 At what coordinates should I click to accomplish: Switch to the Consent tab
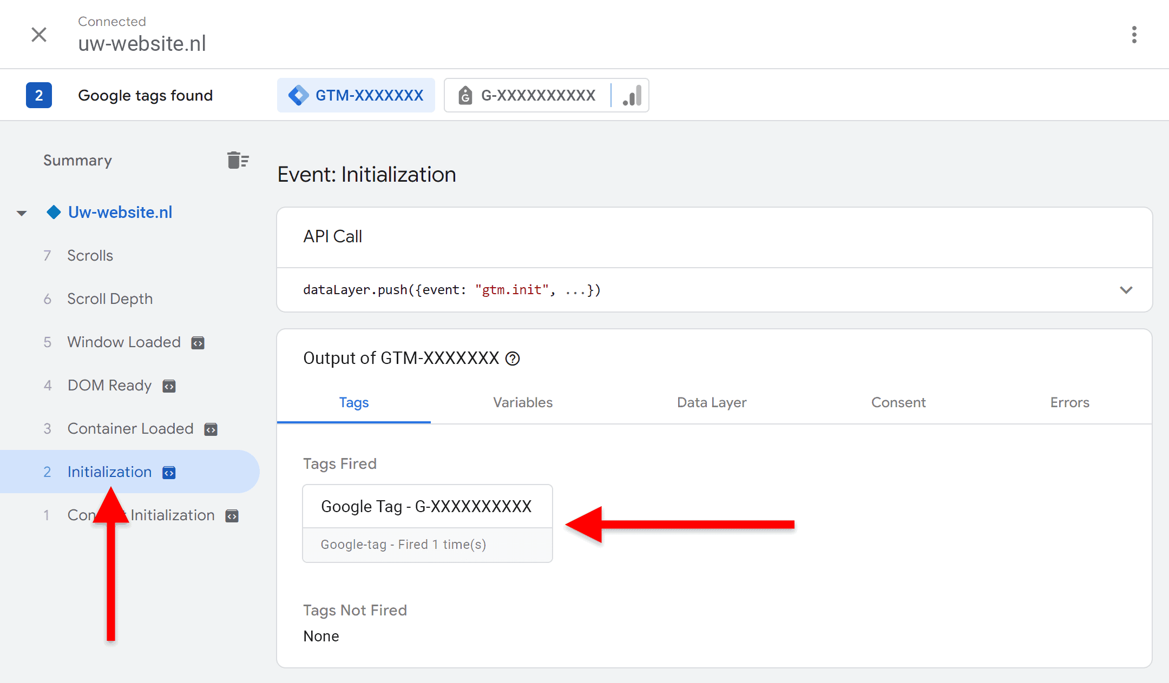click(898, 402)
